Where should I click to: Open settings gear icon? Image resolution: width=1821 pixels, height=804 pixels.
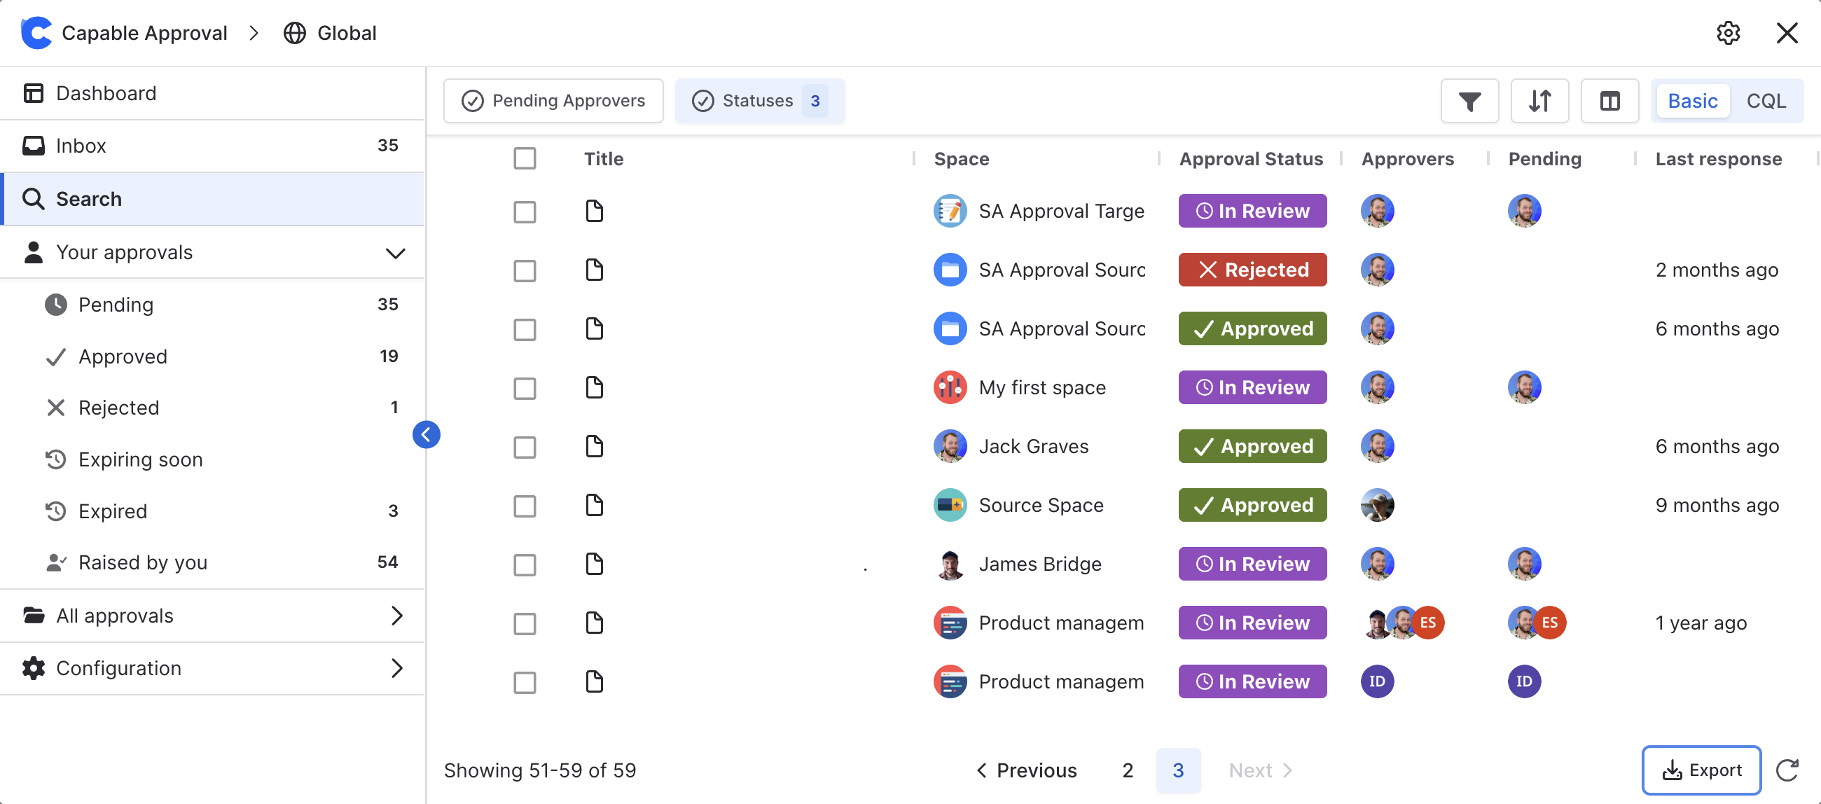(x=1727, y=33)
